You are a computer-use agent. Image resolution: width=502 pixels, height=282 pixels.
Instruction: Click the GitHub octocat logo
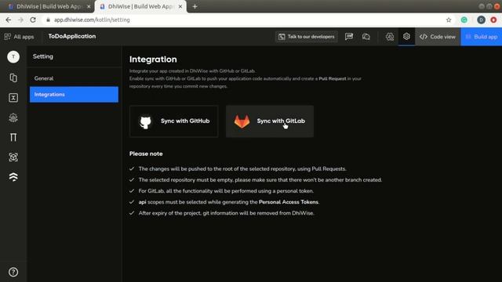pyautogui.click(x=145, y=122)
